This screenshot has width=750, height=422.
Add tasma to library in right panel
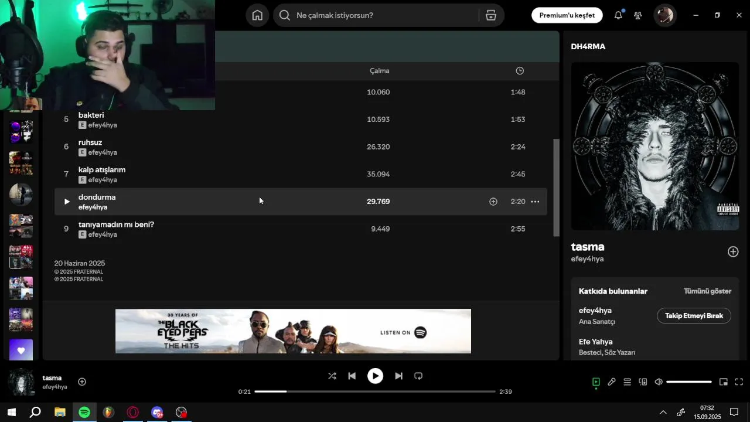coord(733,251)
